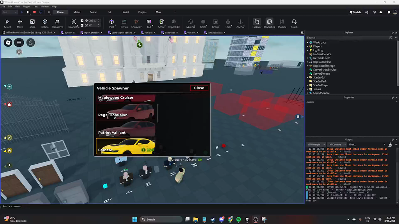
Task: Toggle the Explorer panel button
Action: pos(257,23)
